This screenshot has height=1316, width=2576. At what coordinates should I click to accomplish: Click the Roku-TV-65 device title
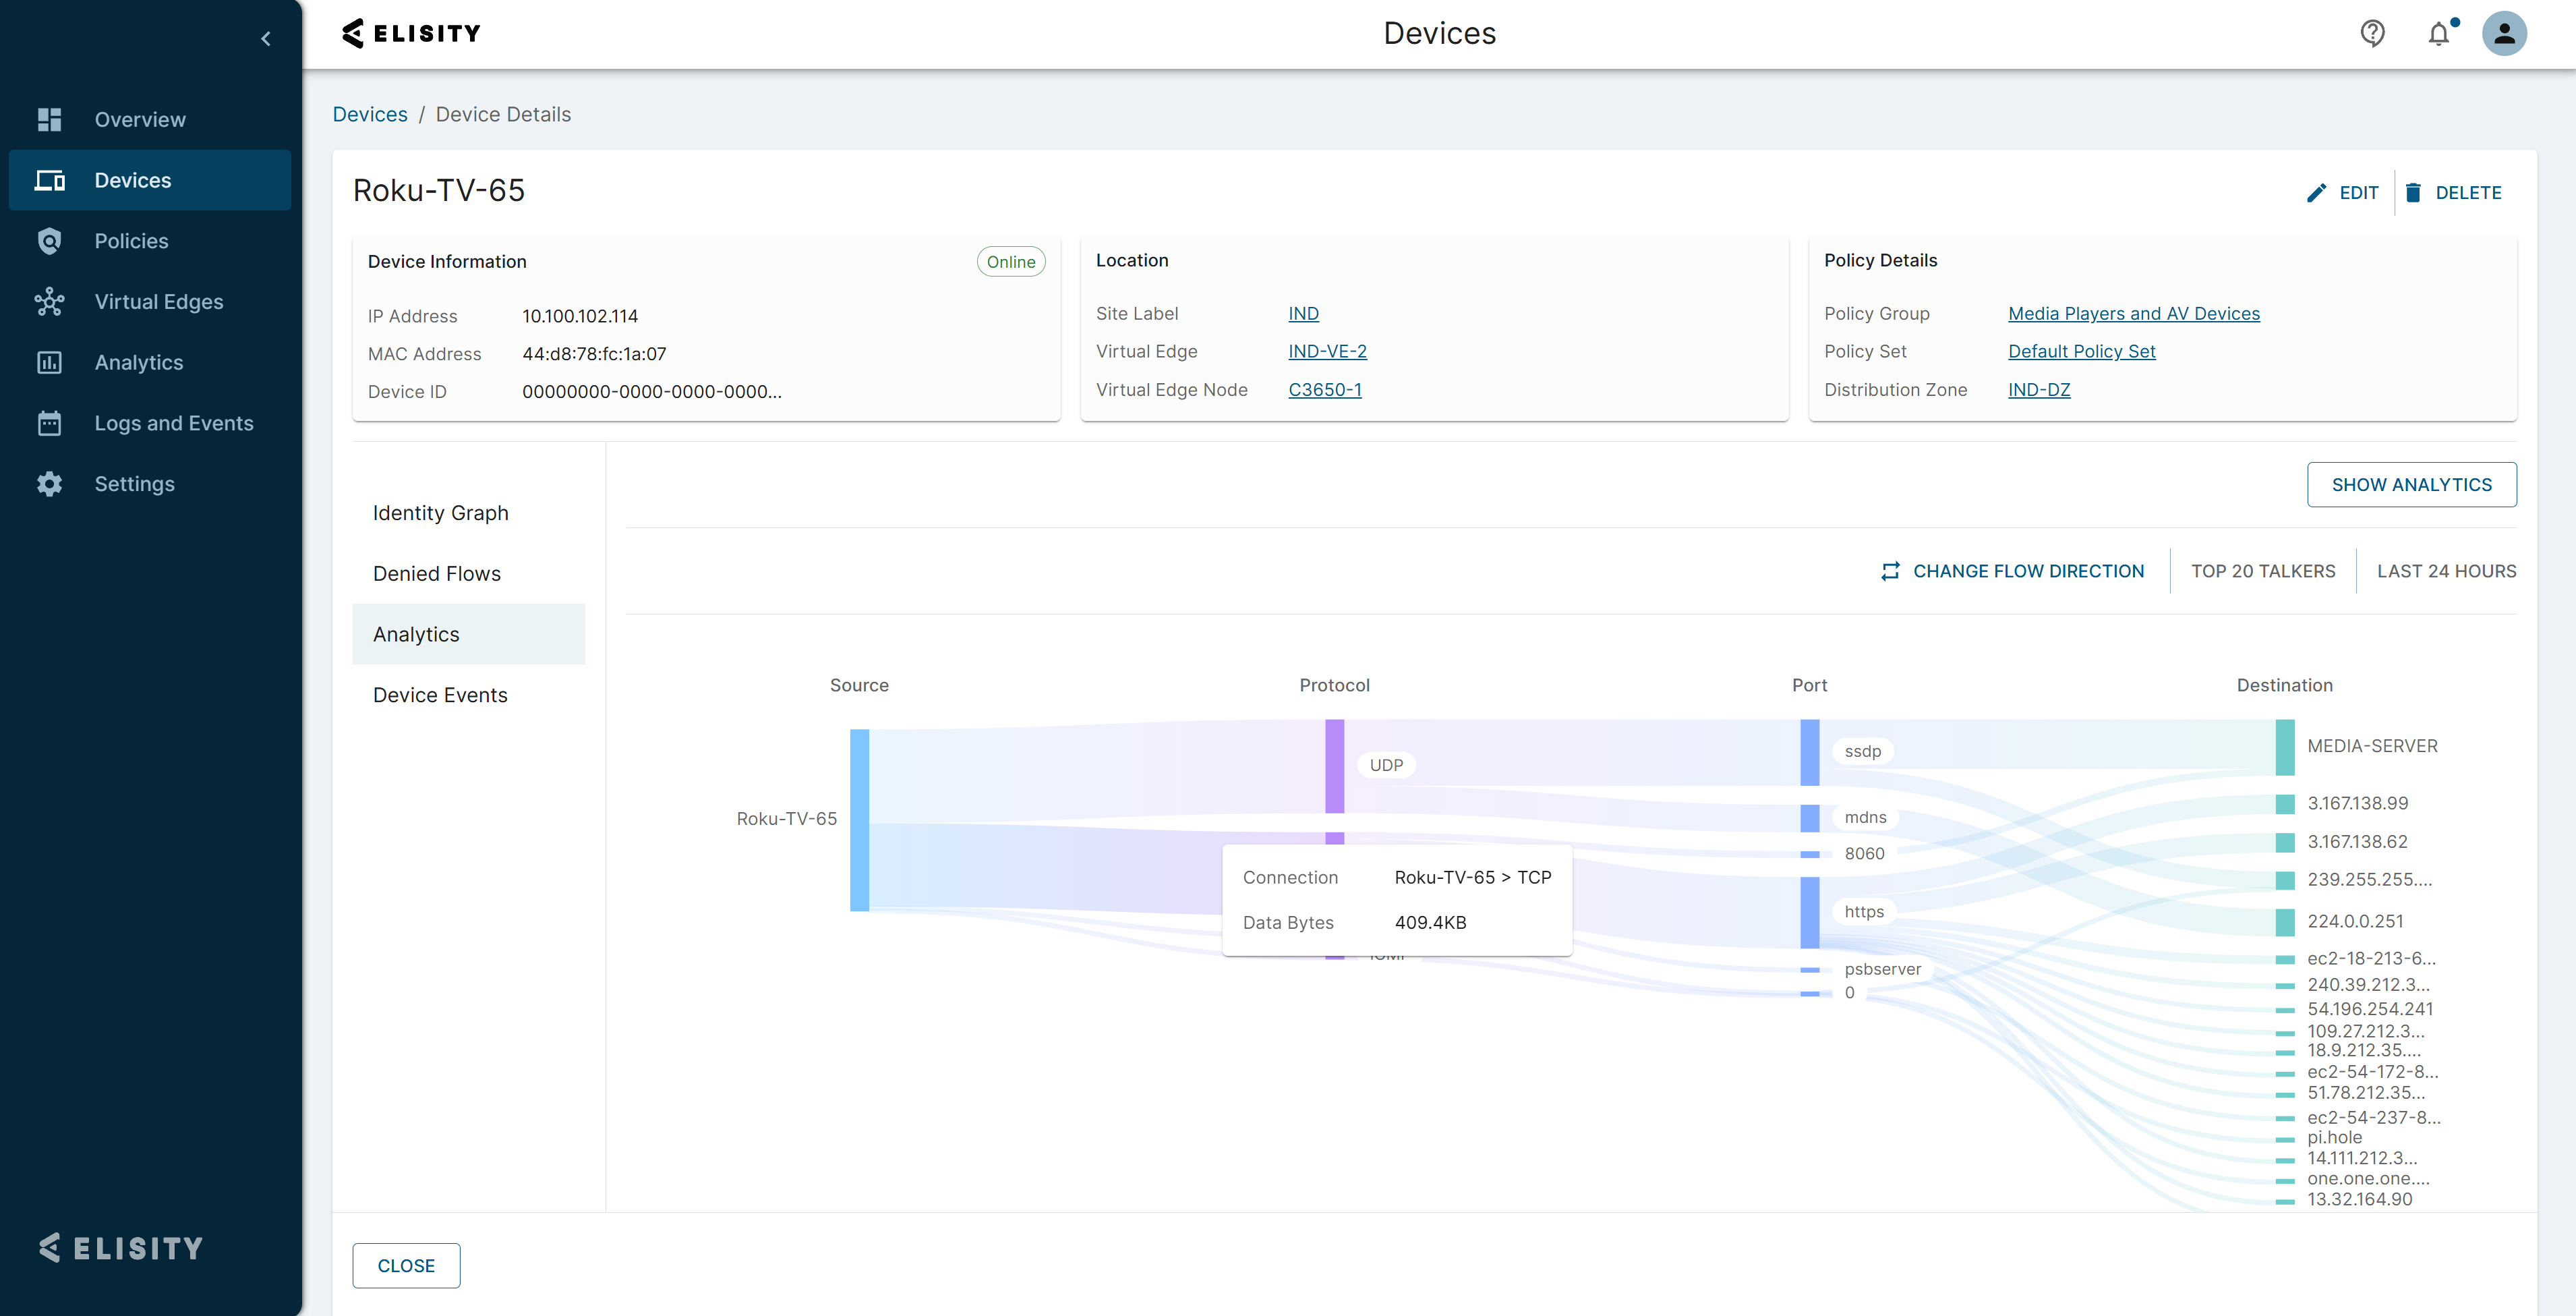(x=438, y=190)
